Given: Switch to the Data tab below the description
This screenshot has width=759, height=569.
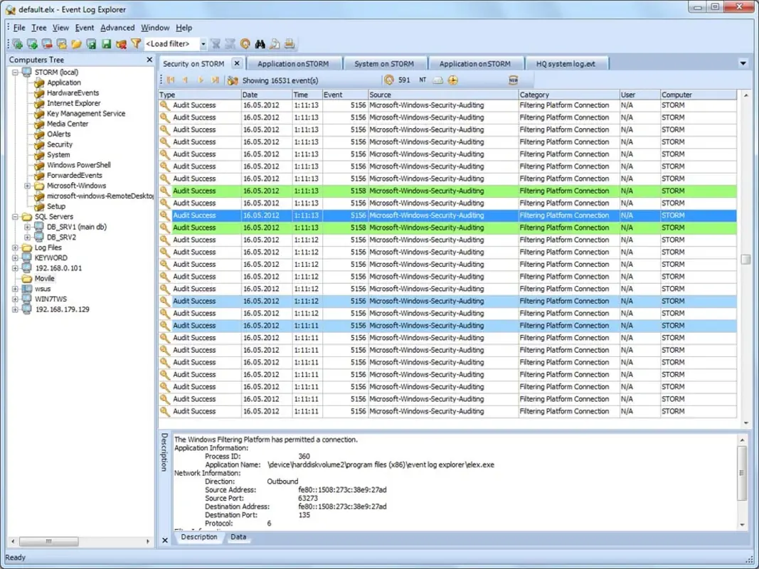Looking at the screenshot, I should coord(238,538).
